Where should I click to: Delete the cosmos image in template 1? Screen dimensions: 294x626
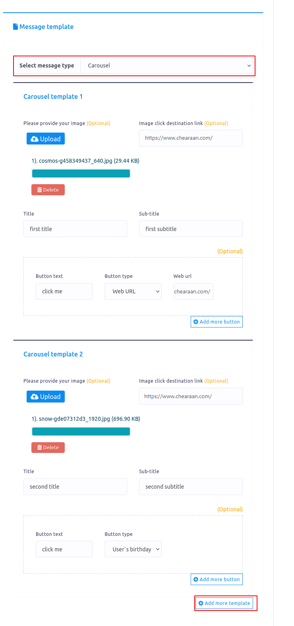pos(48,190)
